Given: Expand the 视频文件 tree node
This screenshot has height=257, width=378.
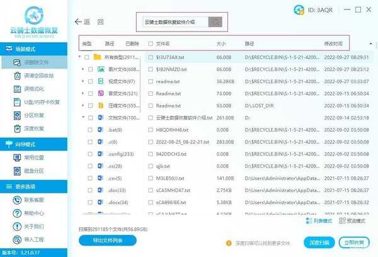Looking at the screenshot, I should point(84,81).
